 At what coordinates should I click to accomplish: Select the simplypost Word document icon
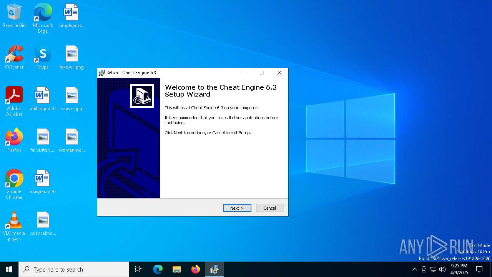click(71, 16)
